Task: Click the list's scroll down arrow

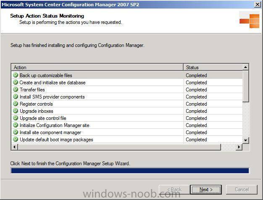Action: (x=245, y=140)
